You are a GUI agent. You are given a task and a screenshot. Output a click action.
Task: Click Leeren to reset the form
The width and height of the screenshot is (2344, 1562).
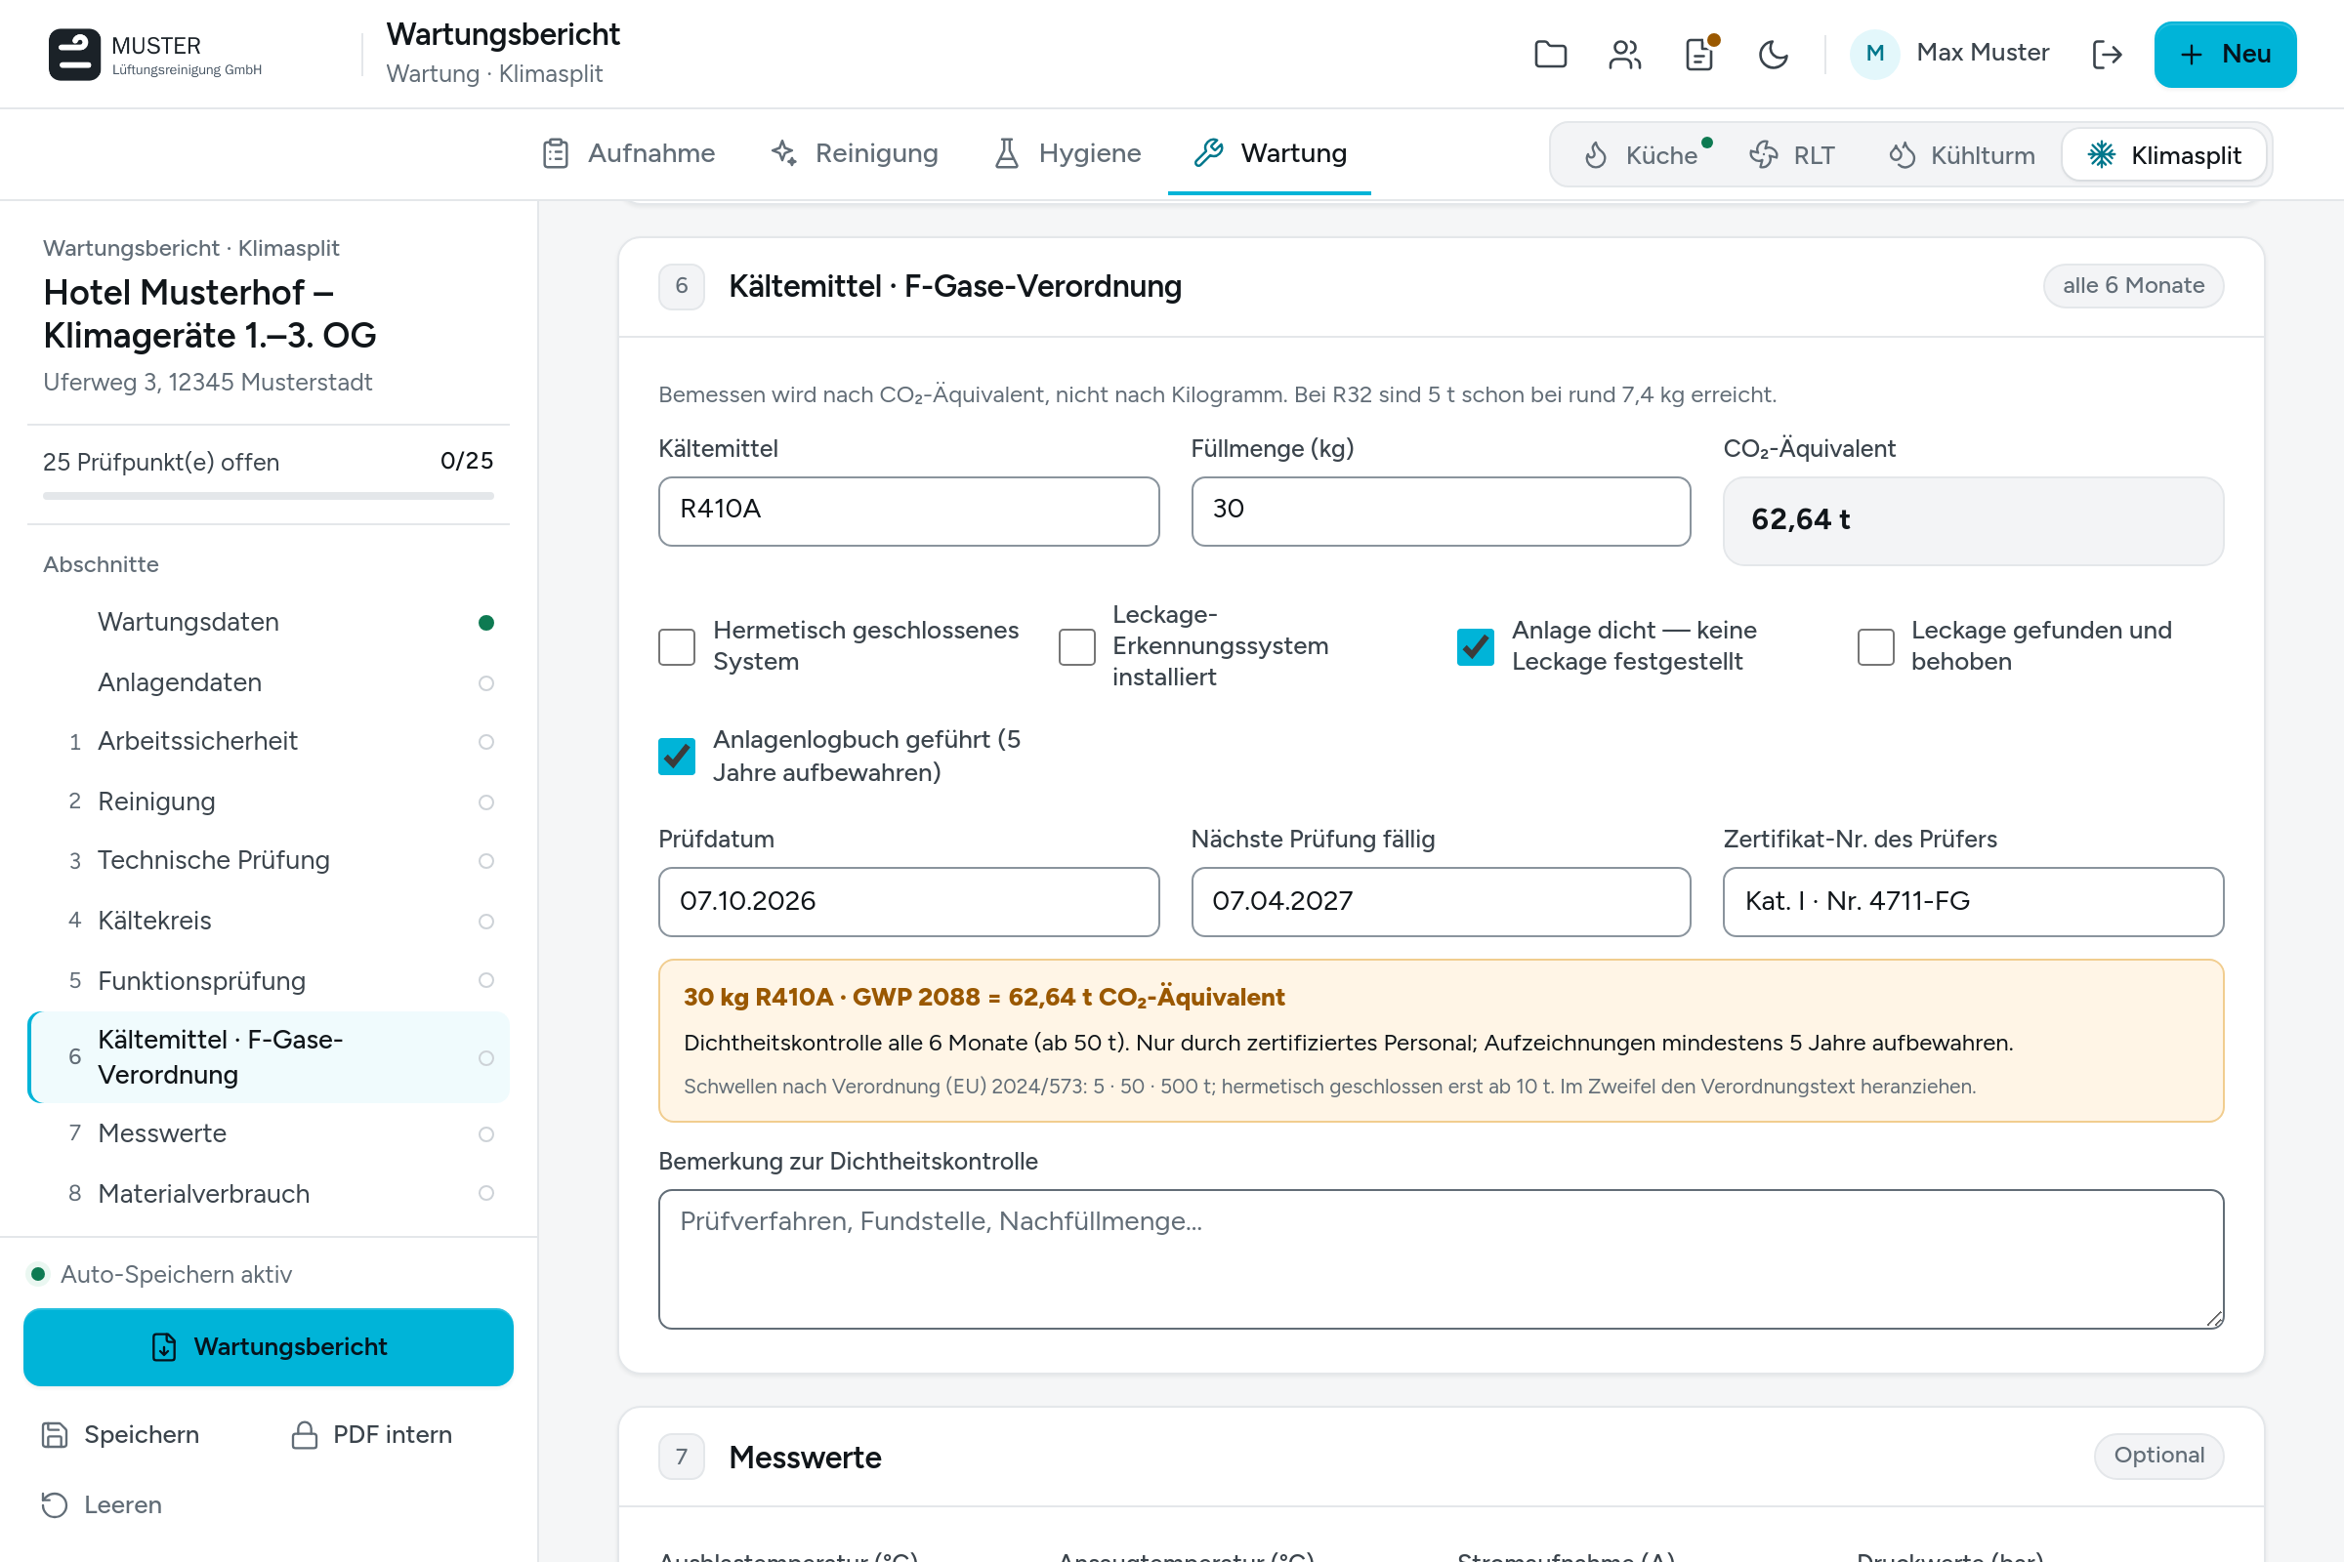(x=102, y=1505)
